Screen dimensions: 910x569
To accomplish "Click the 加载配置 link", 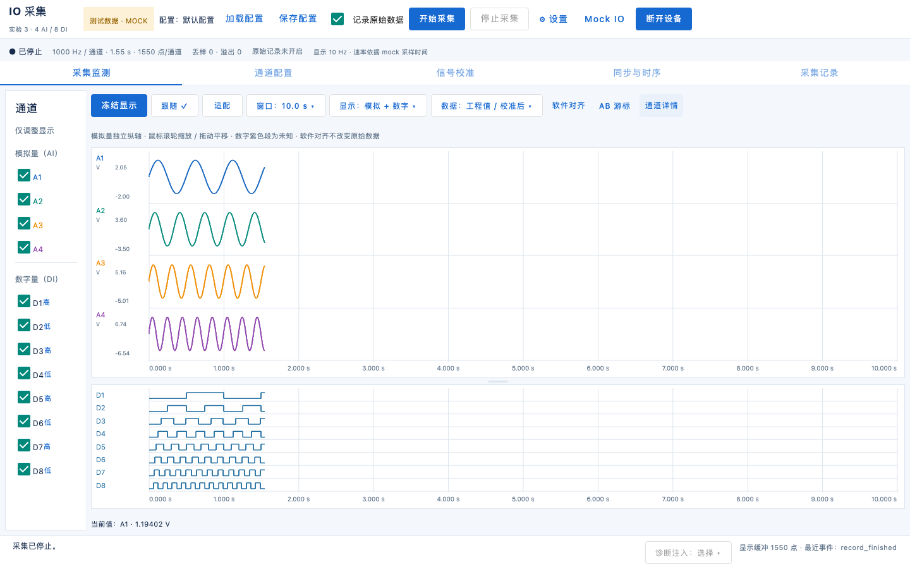I will 245,19.
